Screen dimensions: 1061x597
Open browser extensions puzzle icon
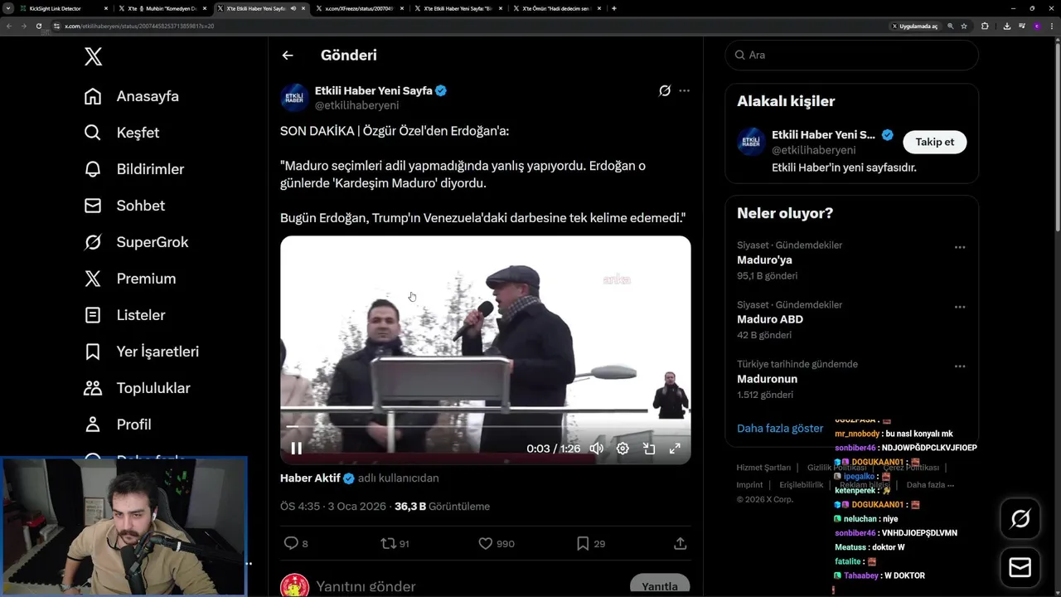(985, 26)
